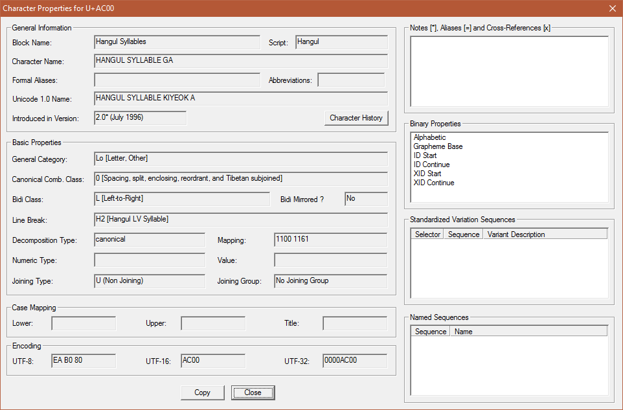Click the Script field showing Hangul
This screenshot has height=410, width=623.
342,42
